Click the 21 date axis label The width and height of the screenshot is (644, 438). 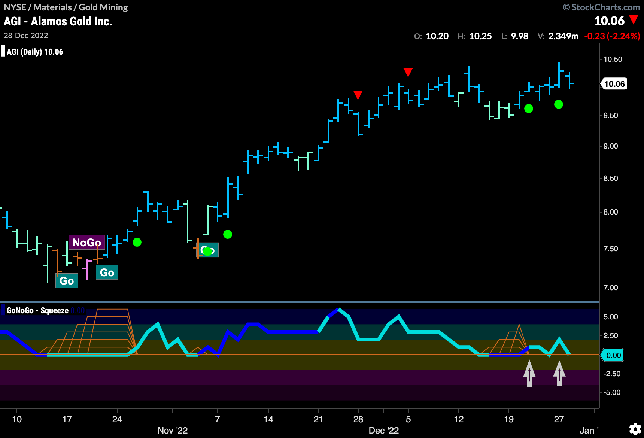point(318,419)
